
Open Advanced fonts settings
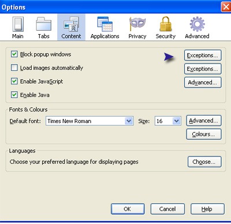tap(204, 121)
